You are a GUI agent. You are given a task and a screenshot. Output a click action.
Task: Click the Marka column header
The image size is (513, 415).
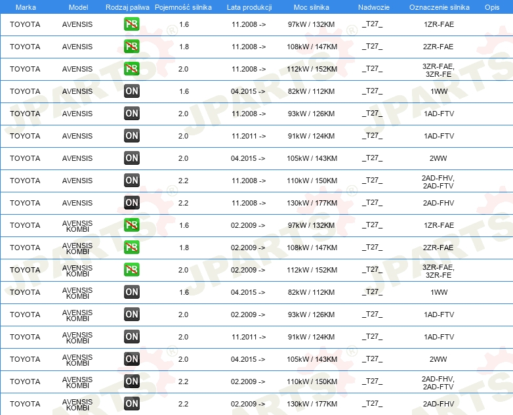[26, 7]
